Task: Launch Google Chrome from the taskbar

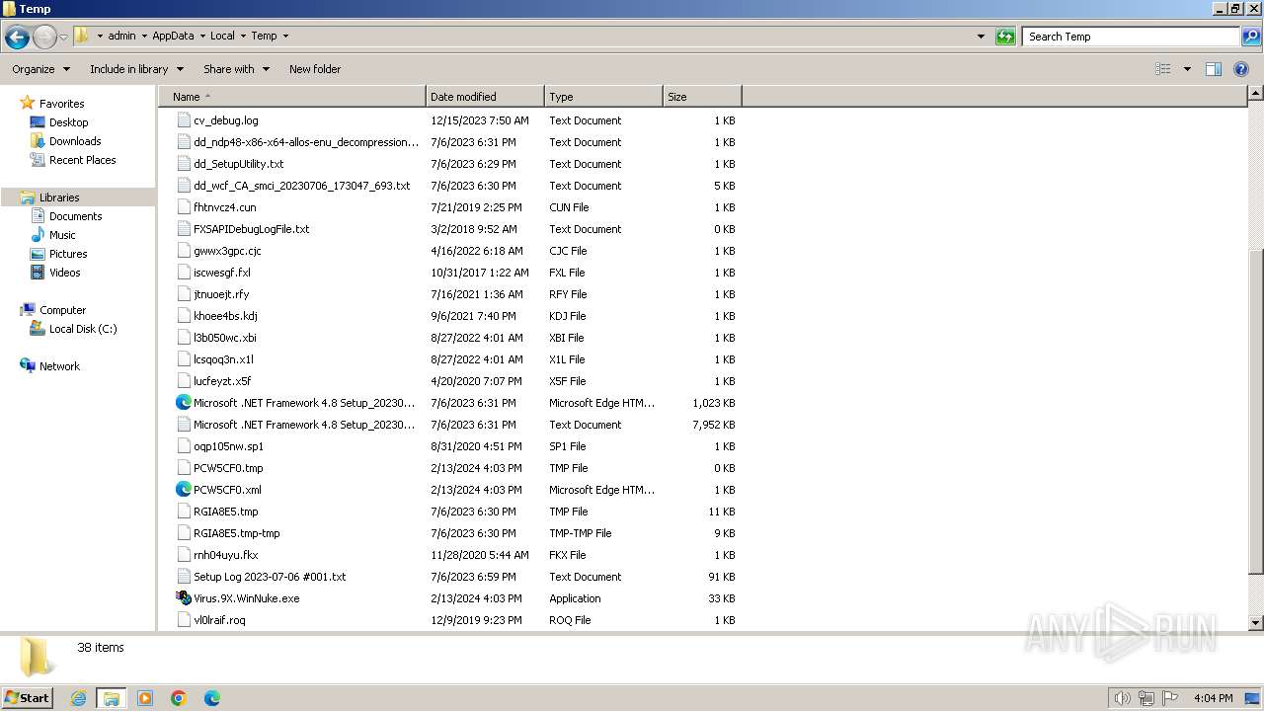Action: (x=179, y=698)
